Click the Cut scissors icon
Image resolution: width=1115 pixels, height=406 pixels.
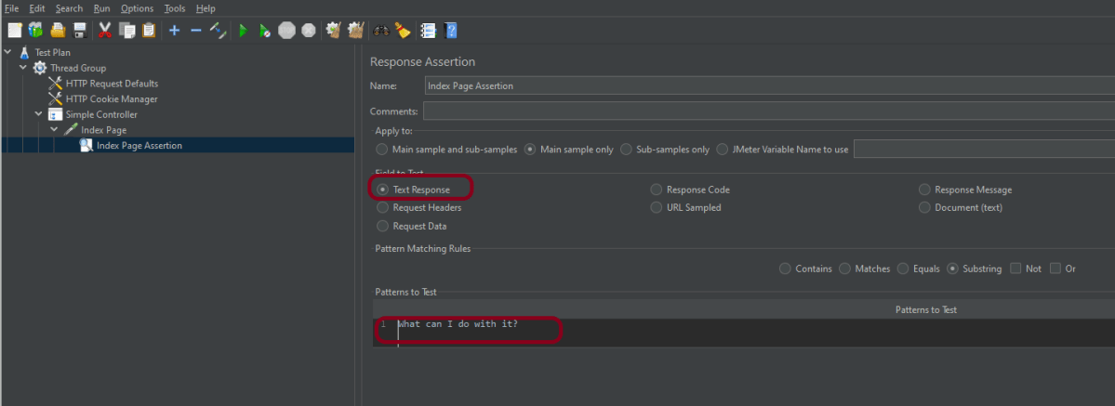click(104, 31)
